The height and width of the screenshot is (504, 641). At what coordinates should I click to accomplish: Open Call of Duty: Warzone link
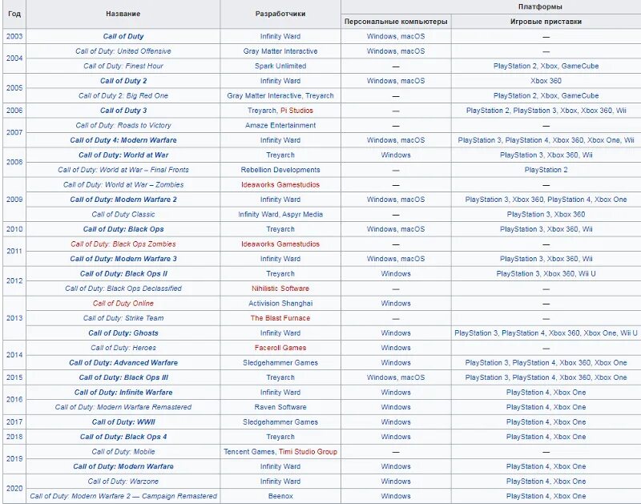pos(123,482)
